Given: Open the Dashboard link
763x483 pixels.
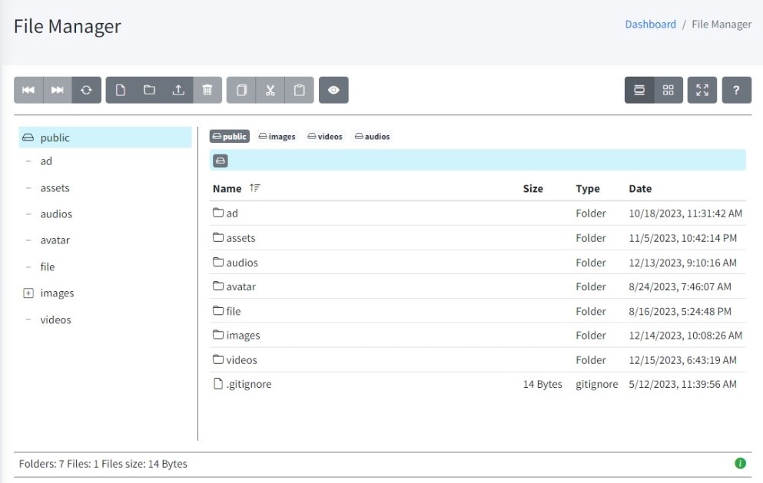Looking at the screenshot, I should click(x=650, y=24).
